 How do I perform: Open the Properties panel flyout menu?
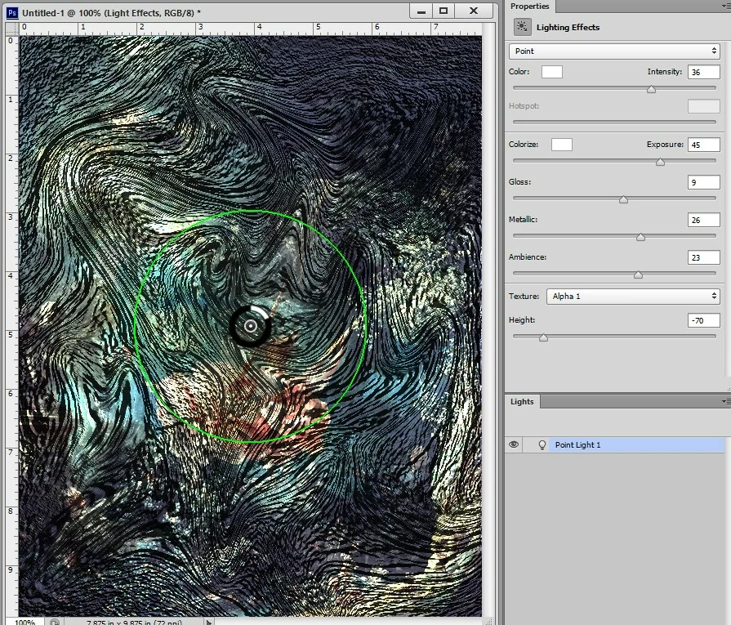[725, 6]
